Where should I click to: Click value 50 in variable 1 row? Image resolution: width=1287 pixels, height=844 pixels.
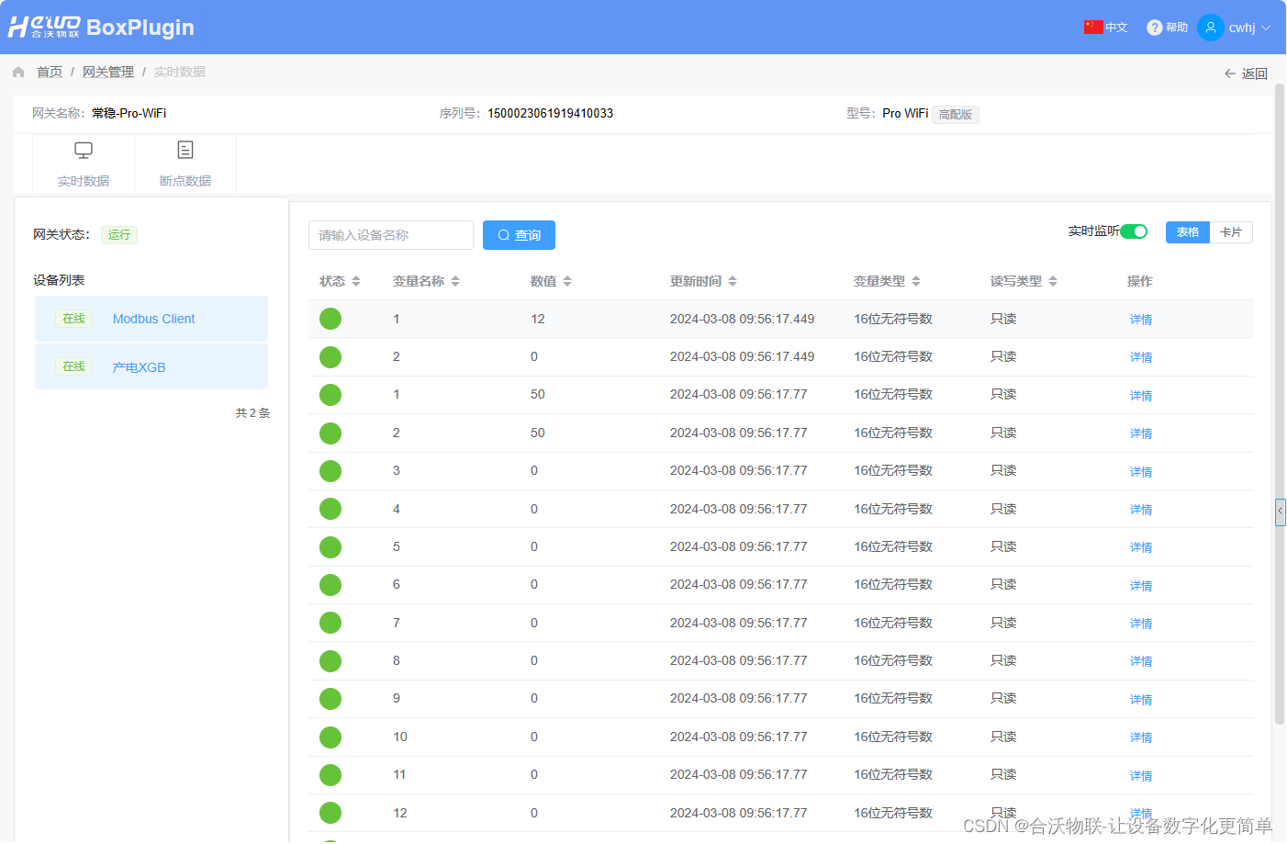click(538, 394)
